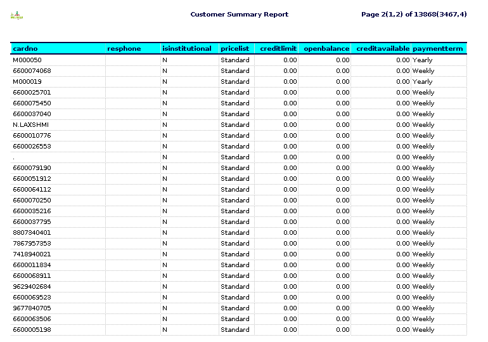Image resolution: width=488 pixels, height=342 pixels.
Task: Select card number 6600037040
Action: click(32, 114)
